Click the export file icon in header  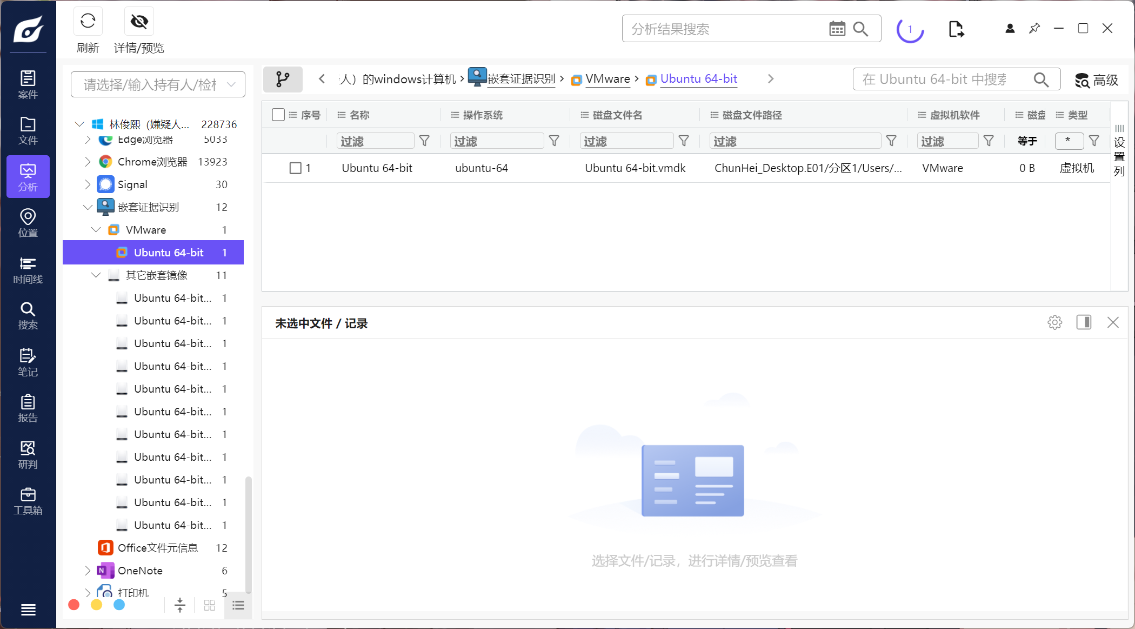[956, 29]
